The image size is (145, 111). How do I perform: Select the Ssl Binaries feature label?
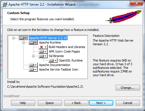tap(56, 56)
